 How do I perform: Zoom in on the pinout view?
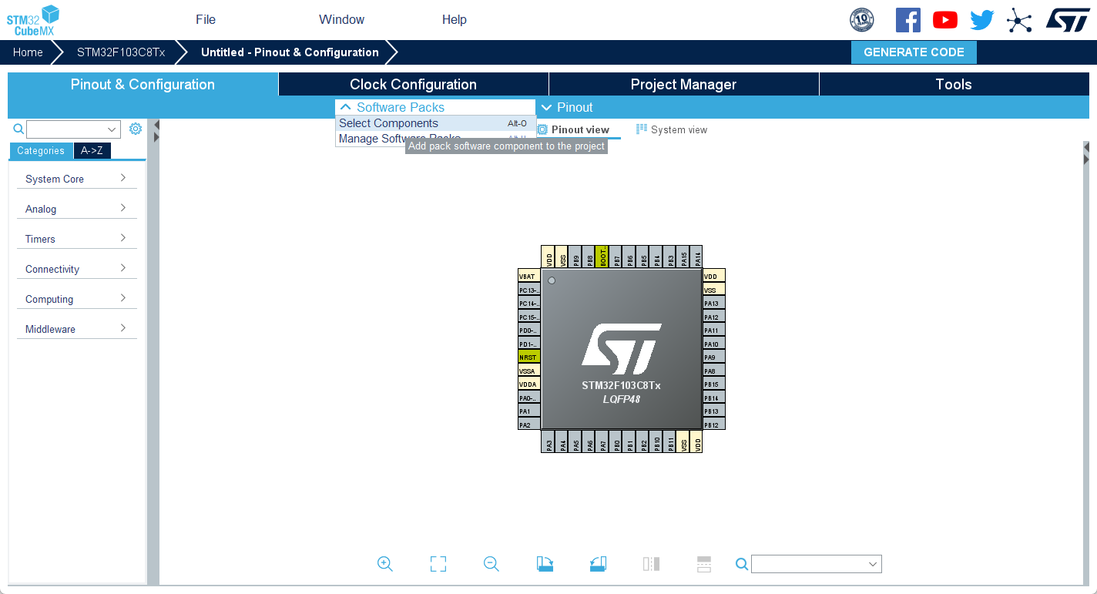pos(385,563)
